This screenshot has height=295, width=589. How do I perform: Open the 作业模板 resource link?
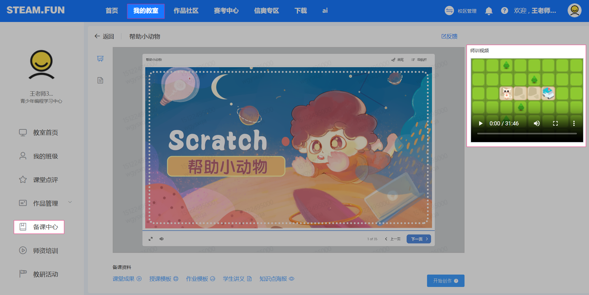click(x=201, y=279)
